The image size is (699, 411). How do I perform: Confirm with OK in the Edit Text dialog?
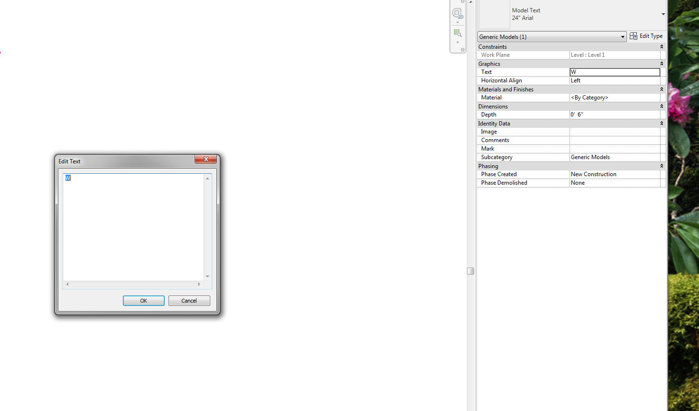[143, 300]
